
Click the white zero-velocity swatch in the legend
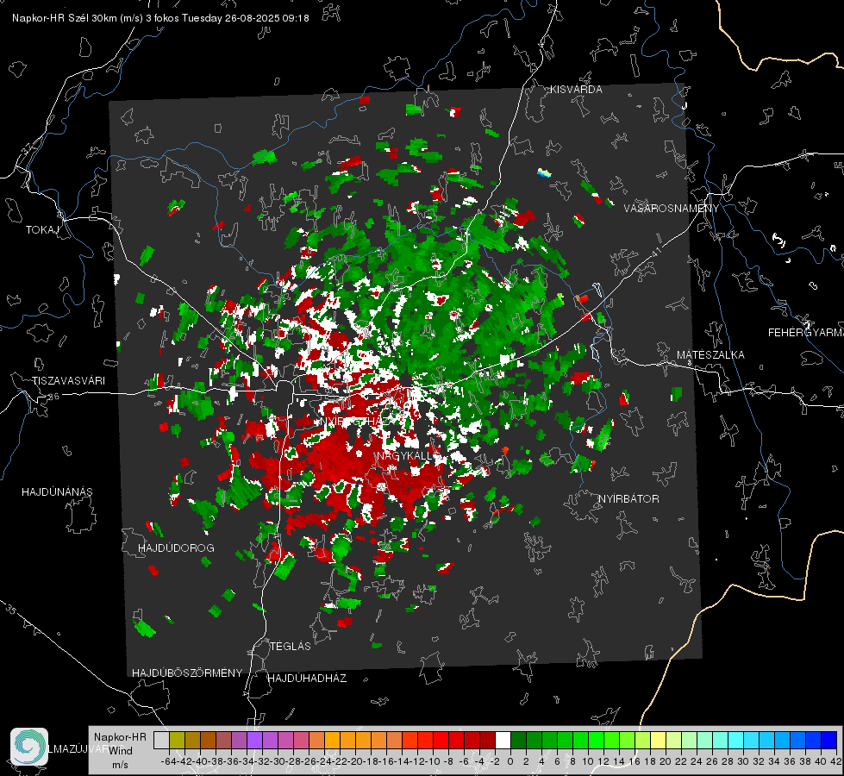(503, 740)
